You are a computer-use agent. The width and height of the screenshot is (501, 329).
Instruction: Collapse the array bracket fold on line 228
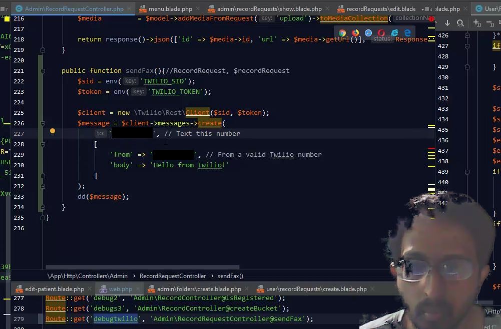pos(43,144)
